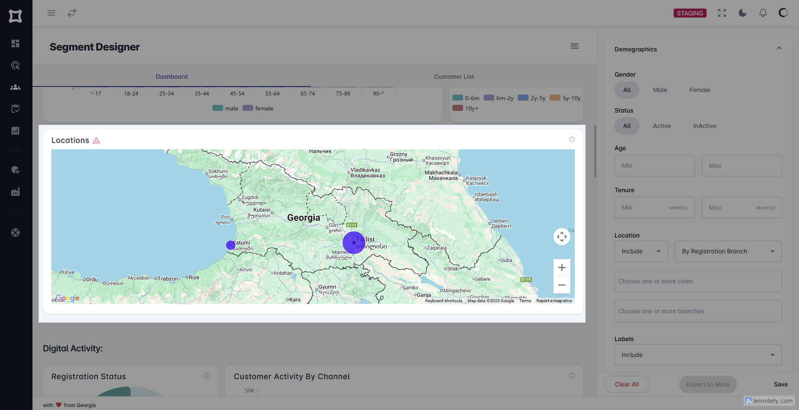The image size is (799, 410).
Task: Zoom in on the map
Action: [562, 268]
